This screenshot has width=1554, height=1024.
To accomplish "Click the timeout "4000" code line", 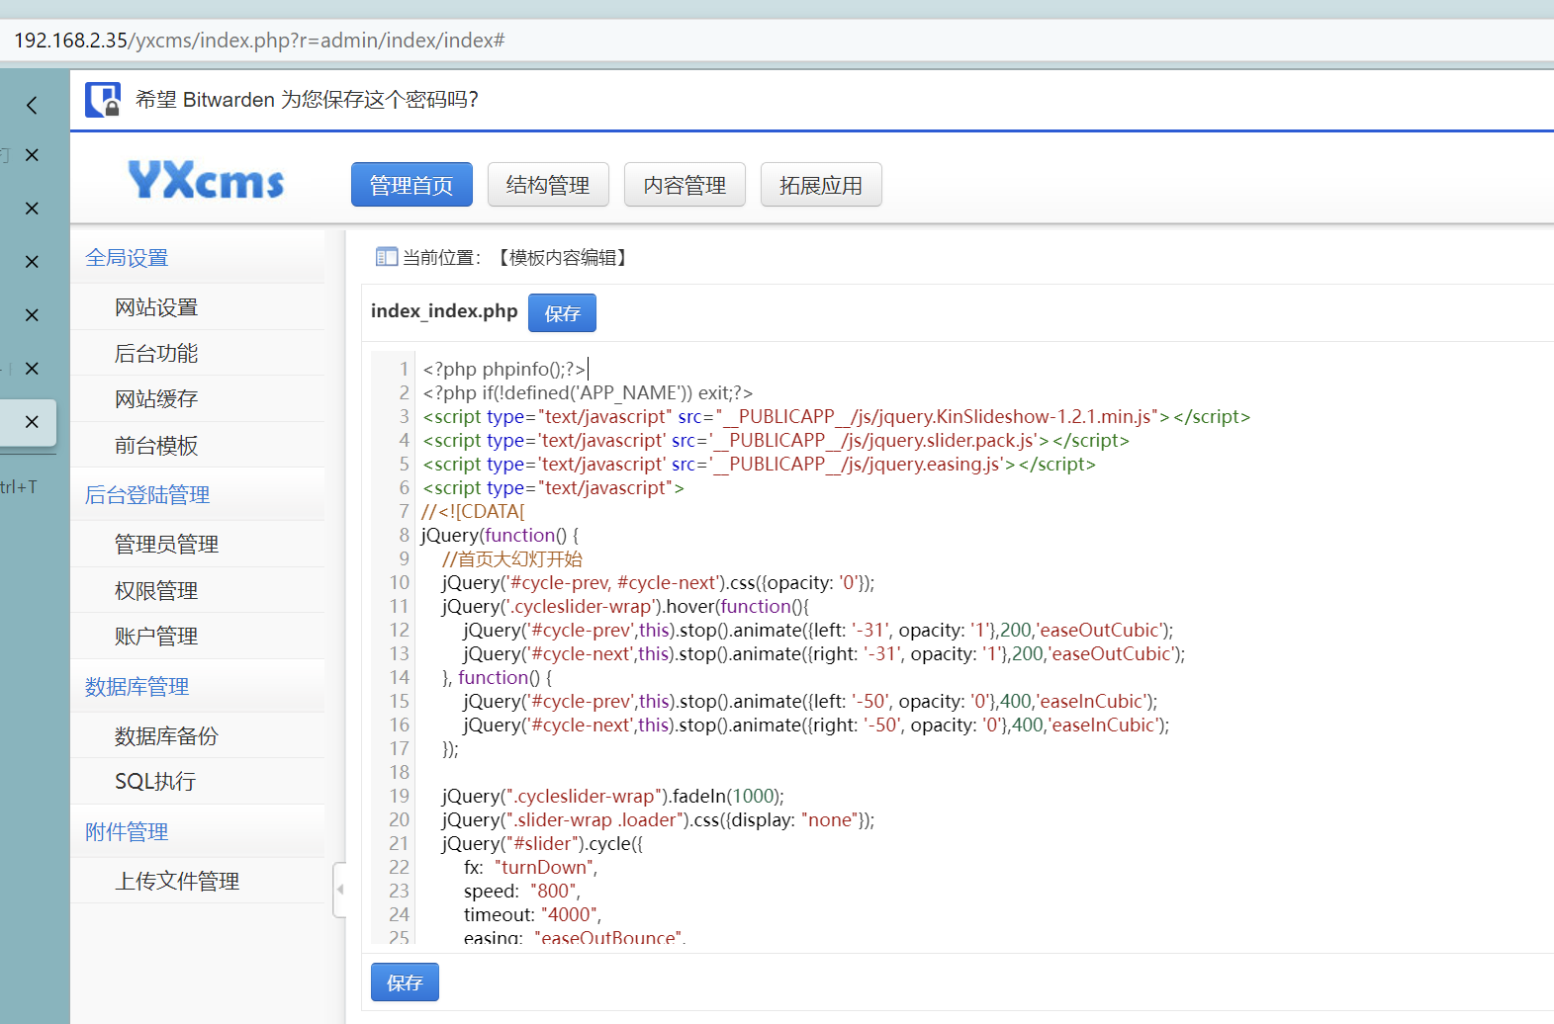I will click(532, 914).
